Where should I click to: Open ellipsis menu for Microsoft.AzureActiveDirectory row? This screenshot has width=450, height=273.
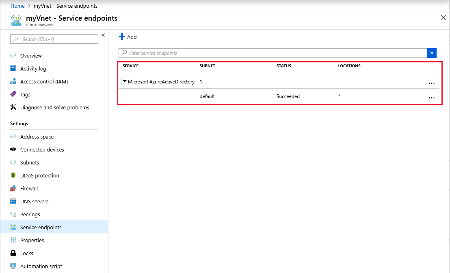pyautogui.click(x=431, y=83)
